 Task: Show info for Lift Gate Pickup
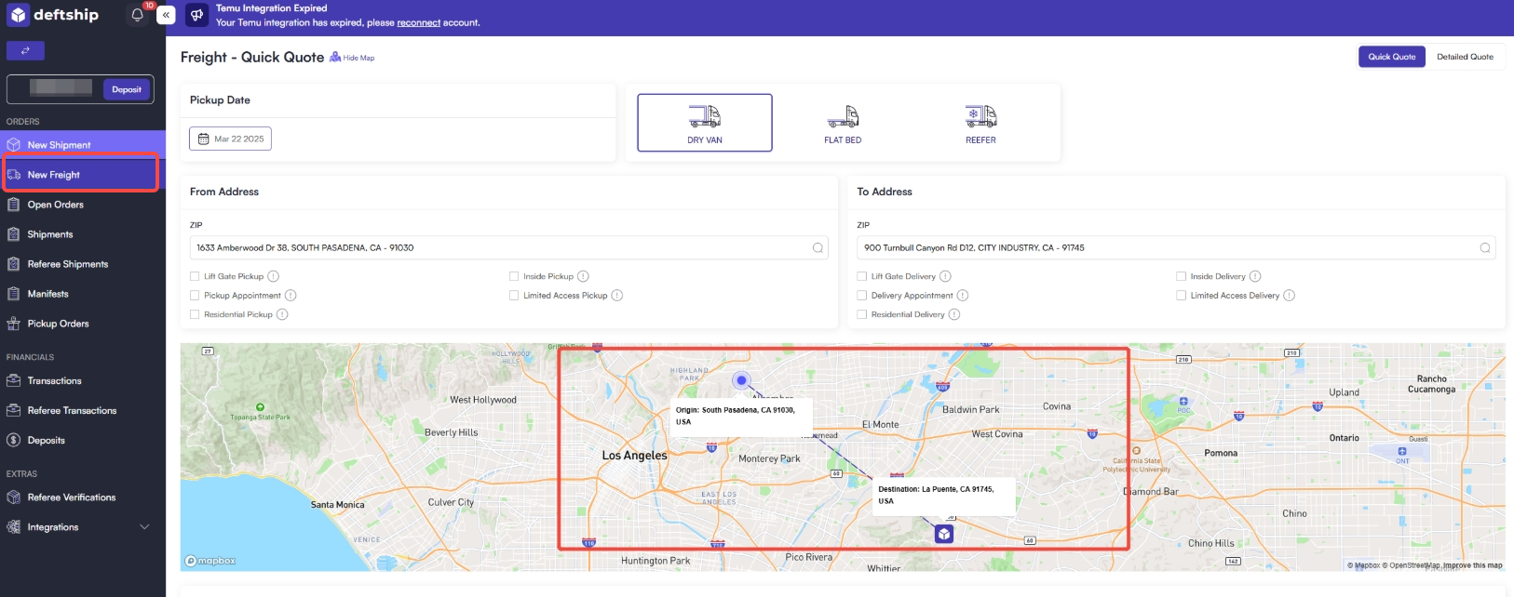pyautogui.click(x=274, y=276)
